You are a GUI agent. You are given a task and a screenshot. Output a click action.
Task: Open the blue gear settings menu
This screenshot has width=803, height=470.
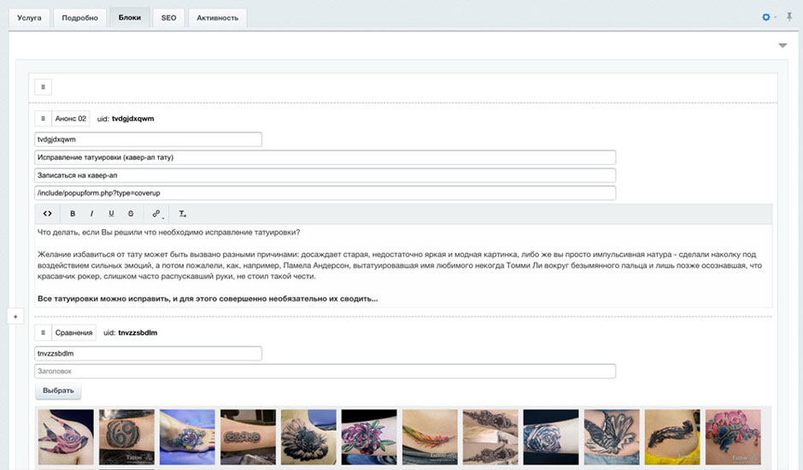point(766,17)
